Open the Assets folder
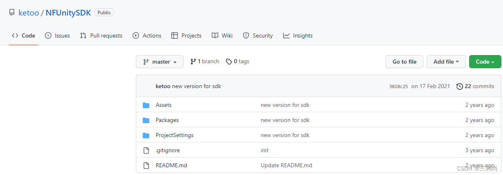Screen dimensions: 503x175 164,105
